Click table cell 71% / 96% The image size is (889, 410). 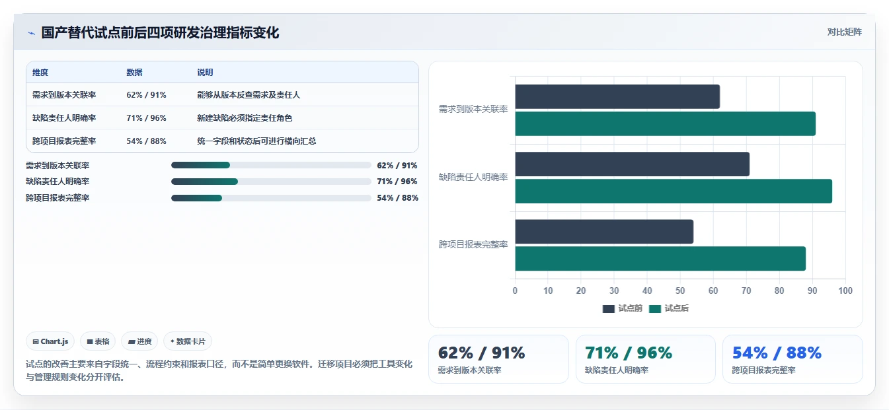pos(146,118)
